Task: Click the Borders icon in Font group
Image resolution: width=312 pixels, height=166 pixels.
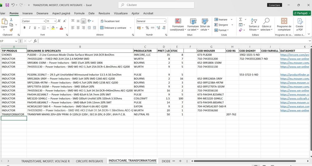Action: pos(44,28)
